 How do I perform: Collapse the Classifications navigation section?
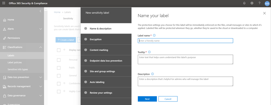click(x=41, y=47)
